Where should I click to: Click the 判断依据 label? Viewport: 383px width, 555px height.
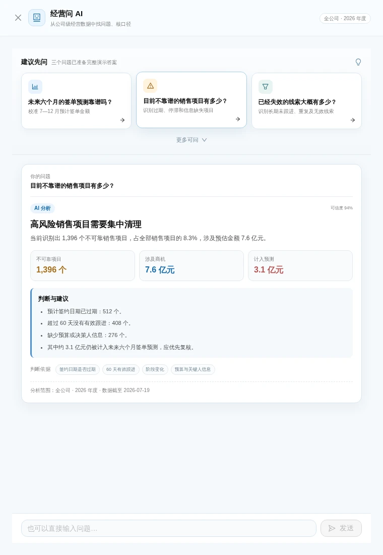pyautogui.click(x=40, y=369)
